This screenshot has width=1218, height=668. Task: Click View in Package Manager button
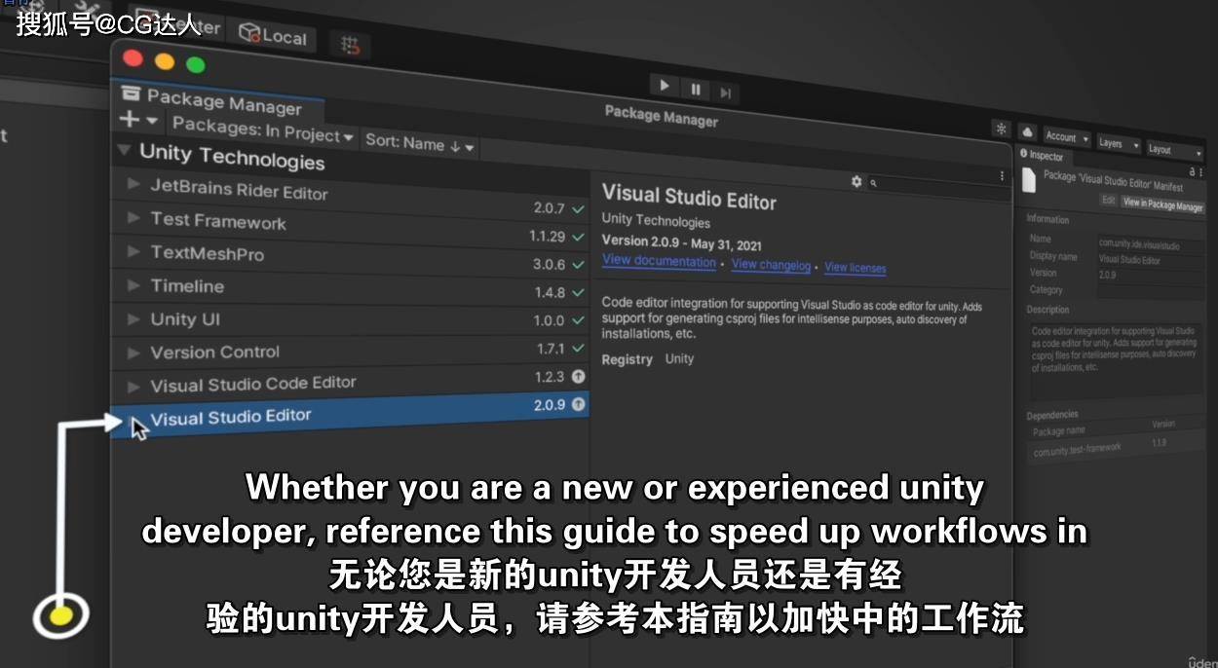click(1162, 204)
